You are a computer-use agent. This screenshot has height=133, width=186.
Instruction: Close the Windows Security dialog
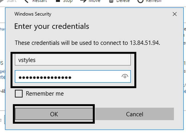175,14
